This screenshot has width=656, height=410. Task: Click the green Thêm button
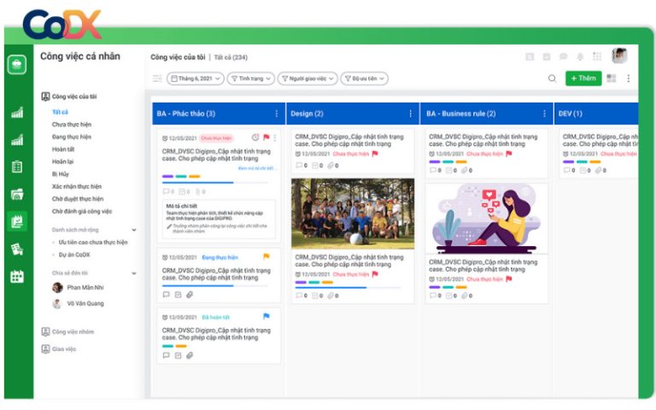tap(583, 79)
